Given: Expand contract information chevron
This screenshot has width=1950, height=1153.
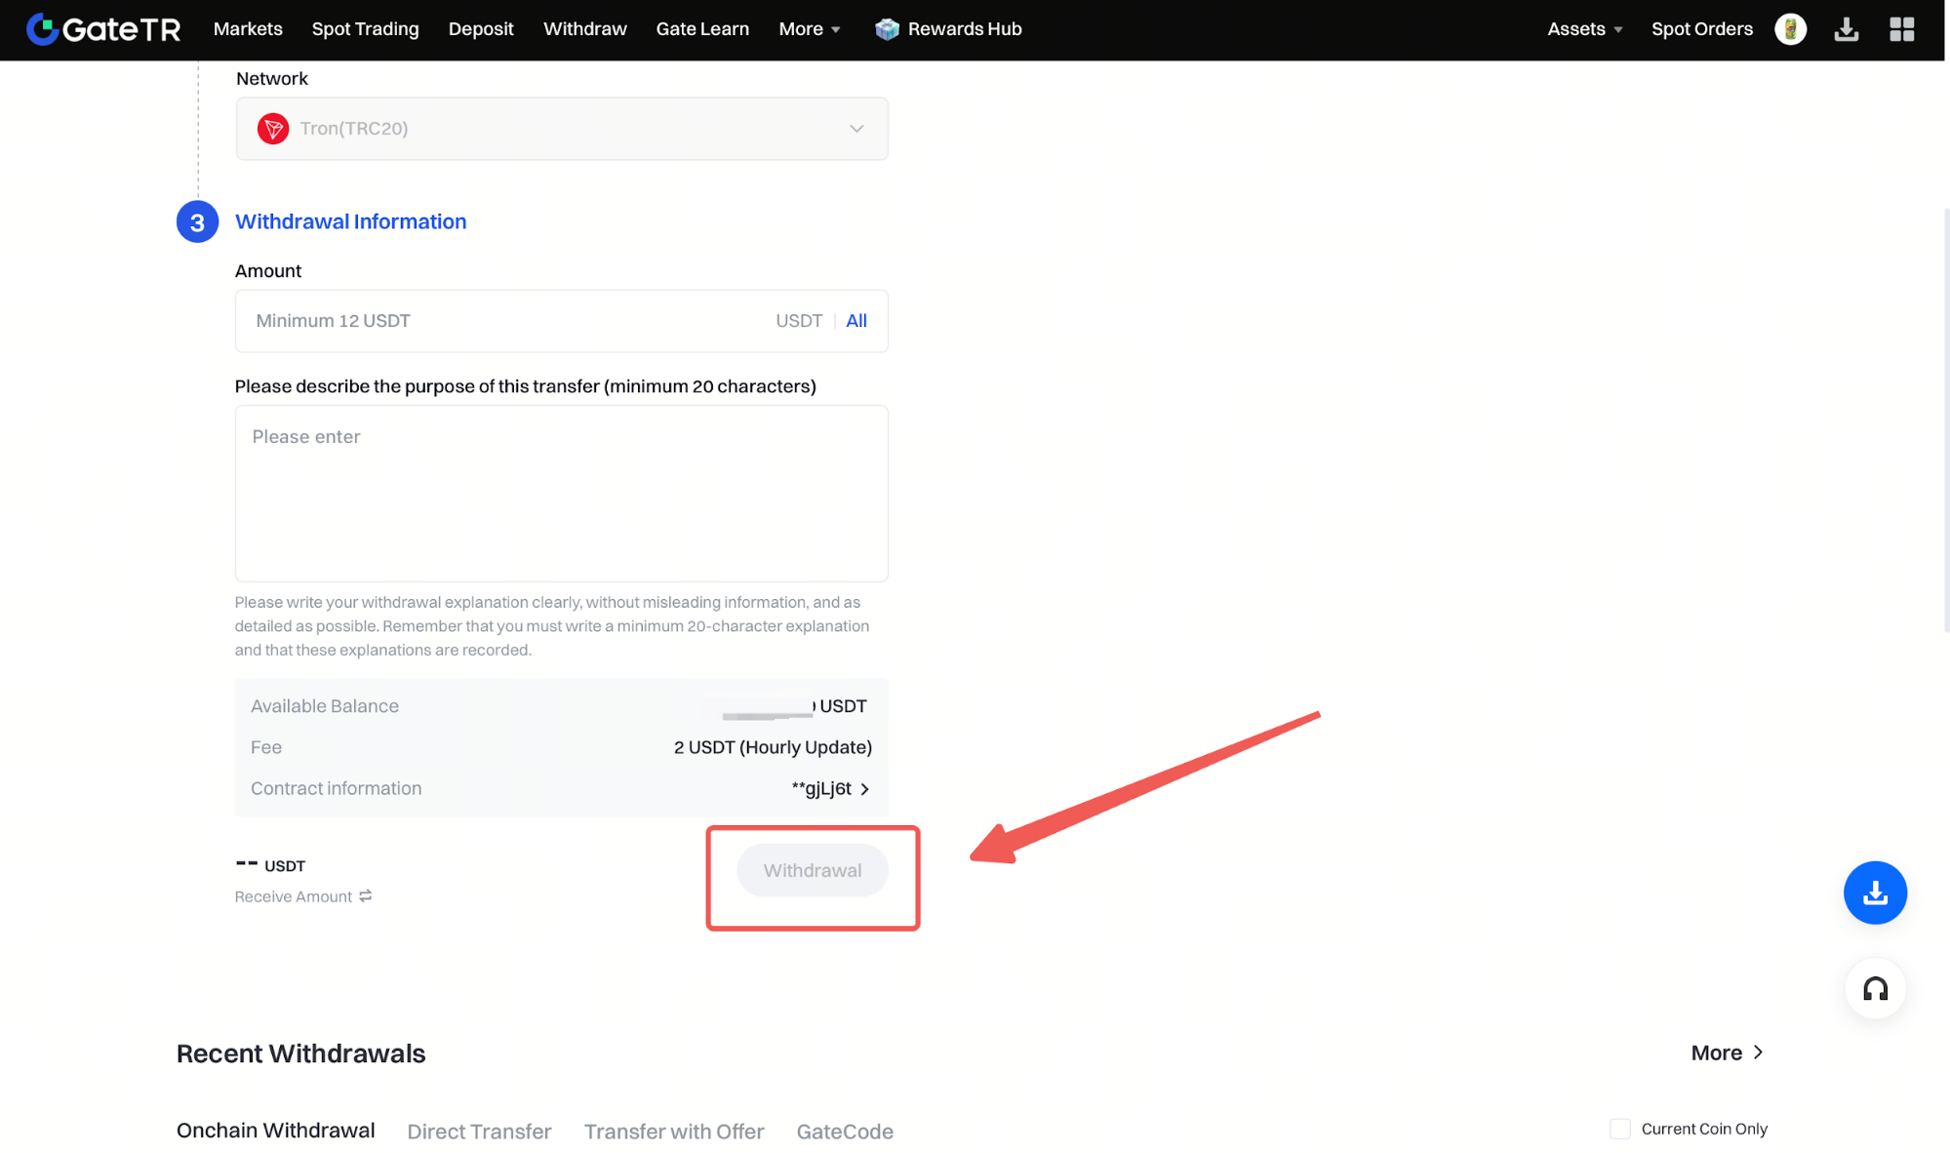Looking at the screenshot, I should (864, 788).
